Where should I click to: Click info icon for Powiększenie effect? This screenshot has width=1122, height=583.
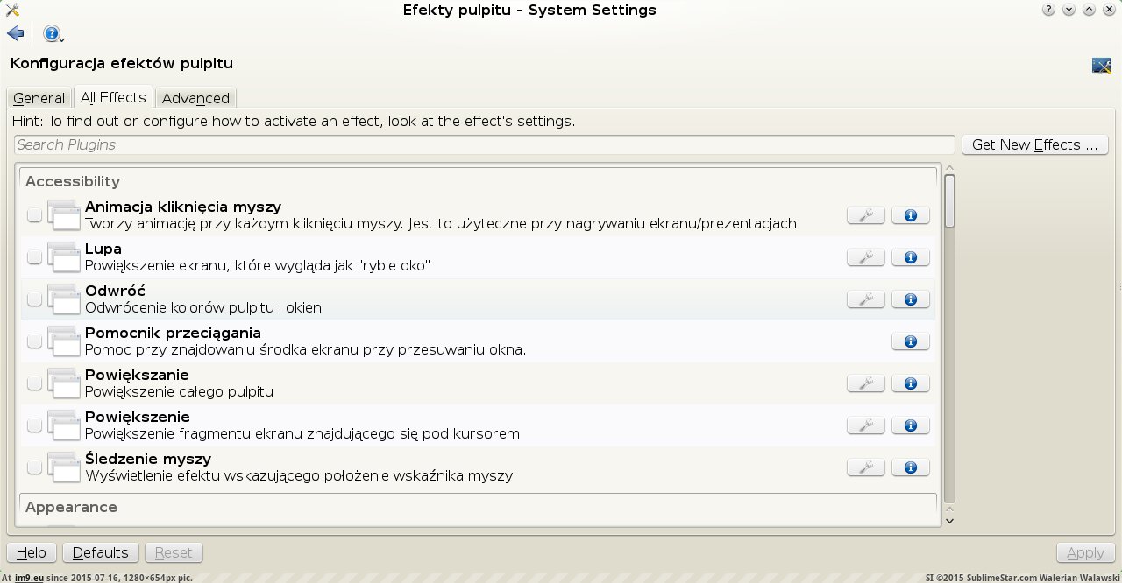tap(910, 425)
